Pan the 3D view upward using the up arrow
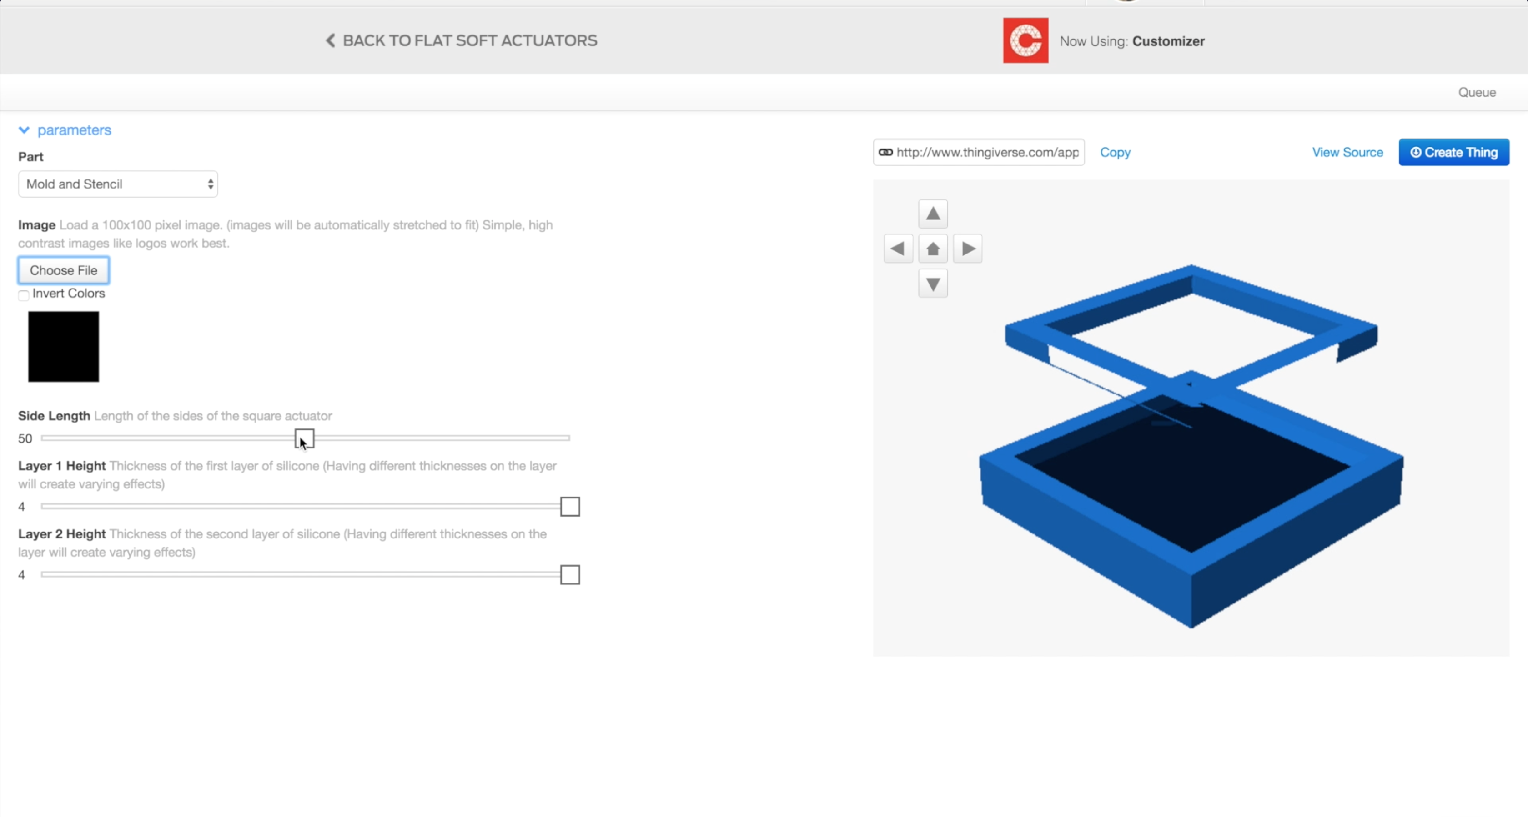1528x817 pixels. (932, 214)
